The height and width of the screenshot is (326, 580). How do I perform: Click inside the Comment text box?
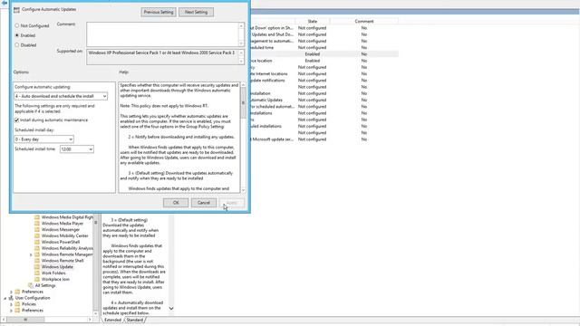(163, 34)
